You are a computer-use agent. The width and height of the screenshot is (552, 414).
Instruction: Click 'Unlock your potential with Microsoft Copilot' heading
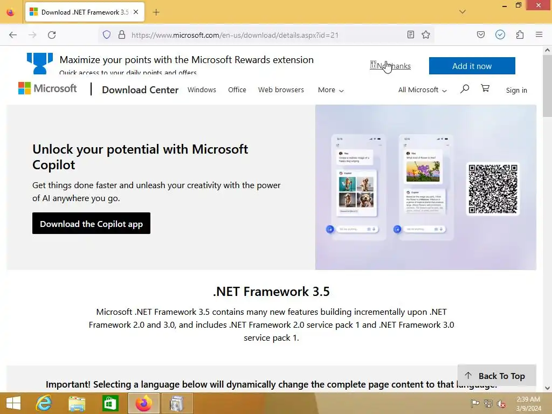(x=140, y=157)
